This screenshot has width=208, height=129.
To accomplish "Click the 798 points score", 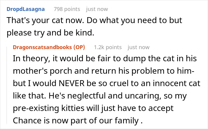I will 67,9.
